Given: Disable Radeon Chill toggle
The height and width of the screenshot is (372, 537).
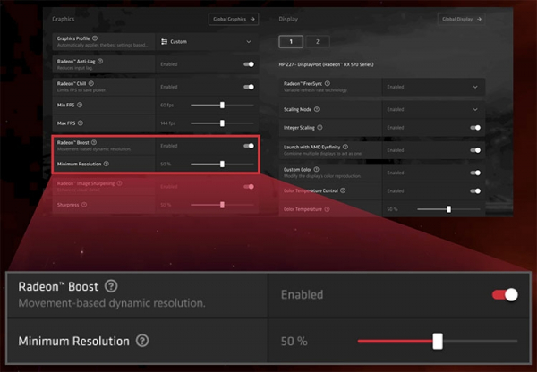Looking at the screenshot, I should (x=249, y=87).
